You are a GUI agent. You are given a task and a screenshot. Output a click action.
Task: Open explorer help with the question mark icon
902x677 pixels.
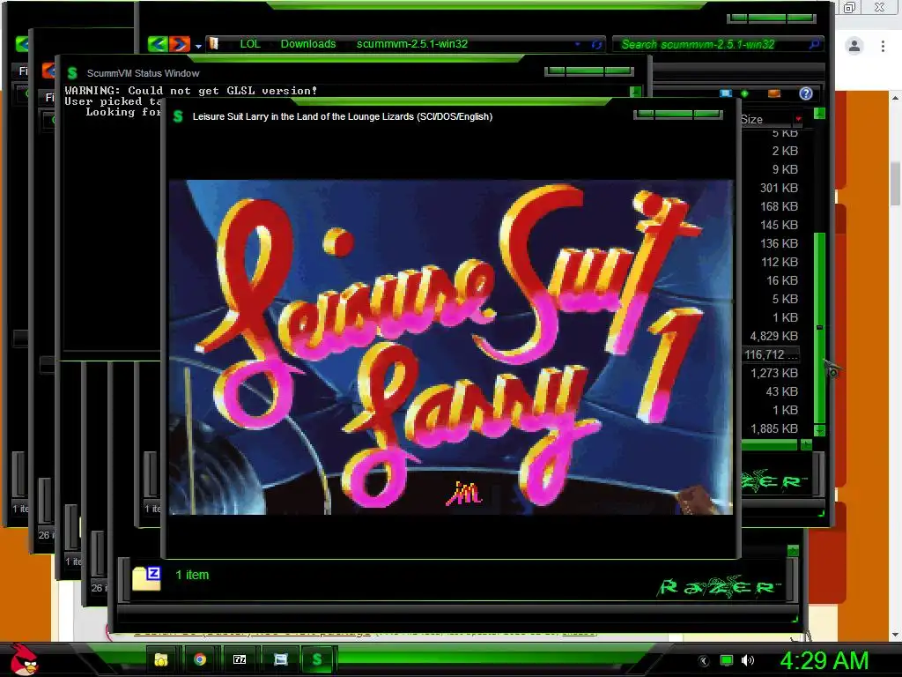point(806,93)
